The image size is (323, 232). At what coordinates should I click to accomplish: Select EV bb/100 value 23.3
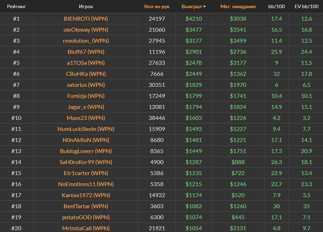(306, 184)
